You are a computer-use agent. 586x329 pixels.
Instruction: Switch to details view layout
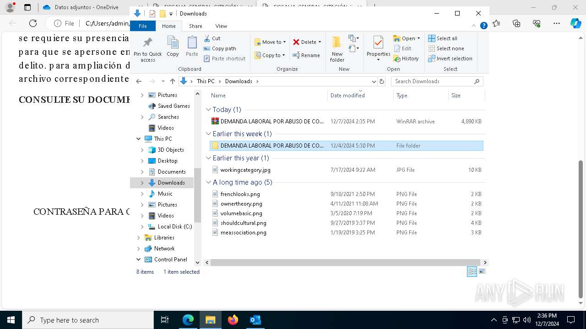(x=472, y=272)
